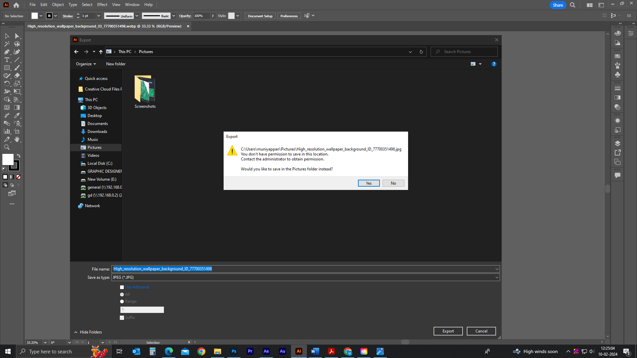Open the Comments panel
Screen dimensions: 637x358
tap(617, 175)
